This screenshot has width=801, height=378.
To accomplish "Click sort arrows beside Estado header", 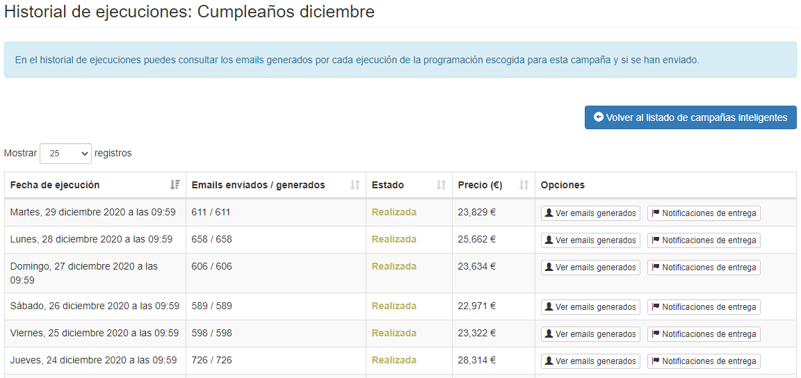I will pos(441,185).
